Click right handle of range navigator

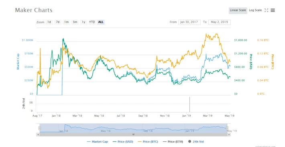[227, 128]
